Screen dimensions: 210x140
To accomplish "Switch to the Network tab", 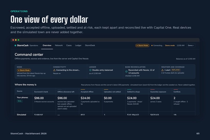I will tap(59, 45).
